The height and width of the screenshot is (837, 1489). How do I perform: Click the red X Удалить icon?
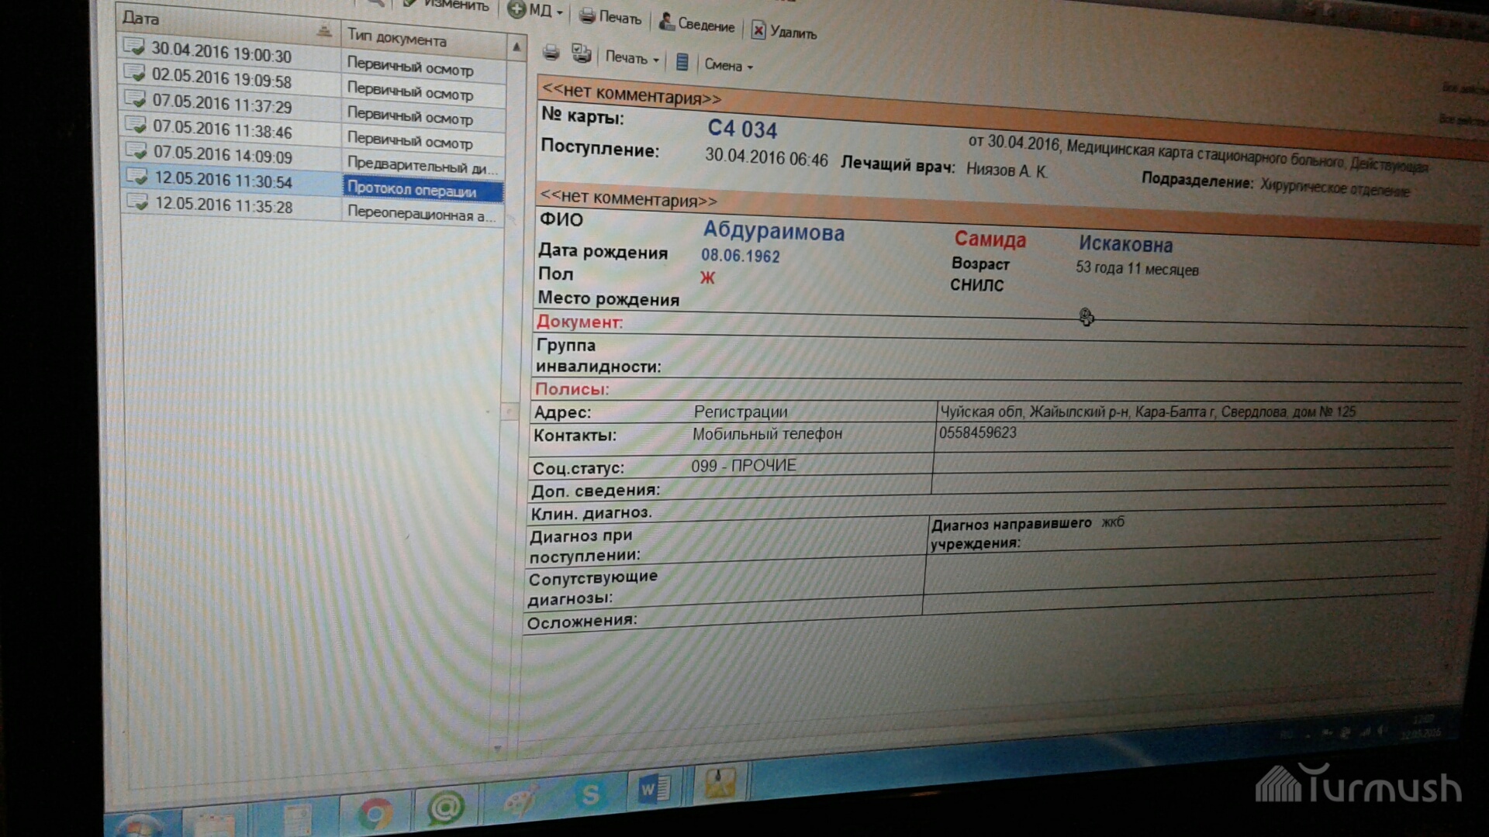758,30
